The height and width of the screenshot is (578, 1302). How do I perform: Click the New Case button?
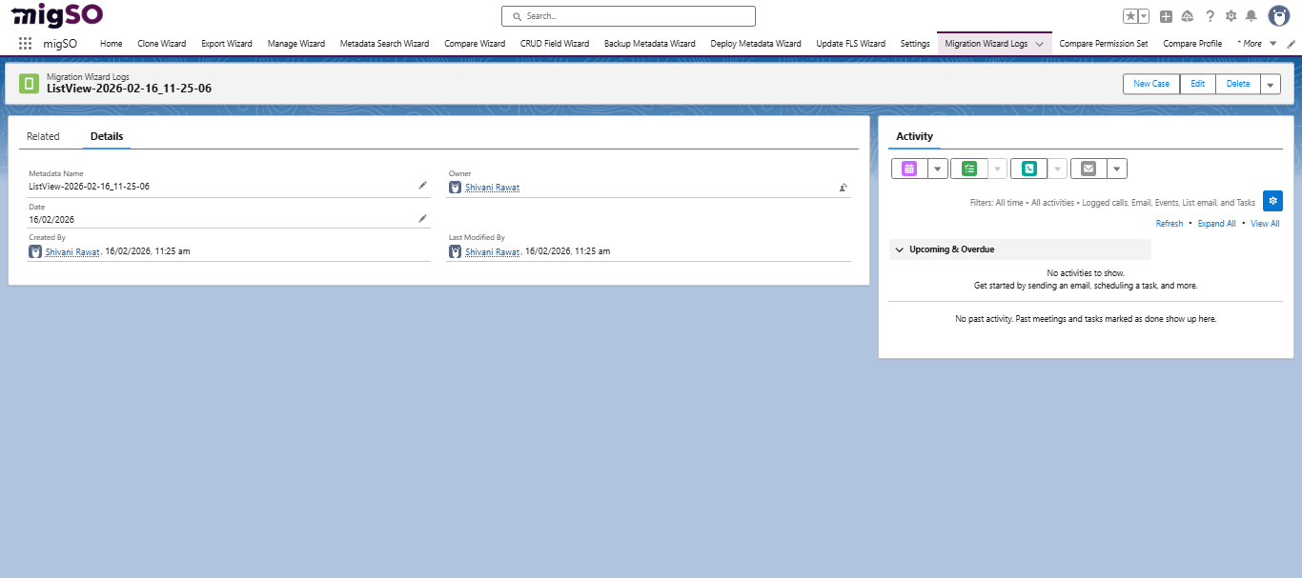tap(1150, 84)
